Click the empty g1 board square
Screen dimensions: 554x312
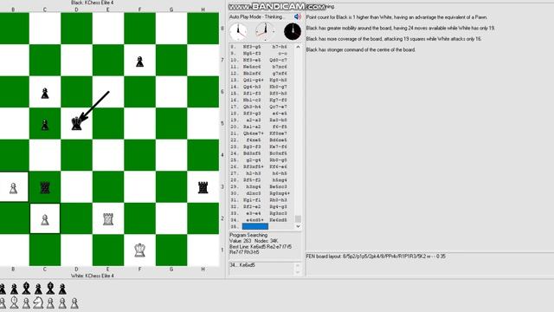171,250
